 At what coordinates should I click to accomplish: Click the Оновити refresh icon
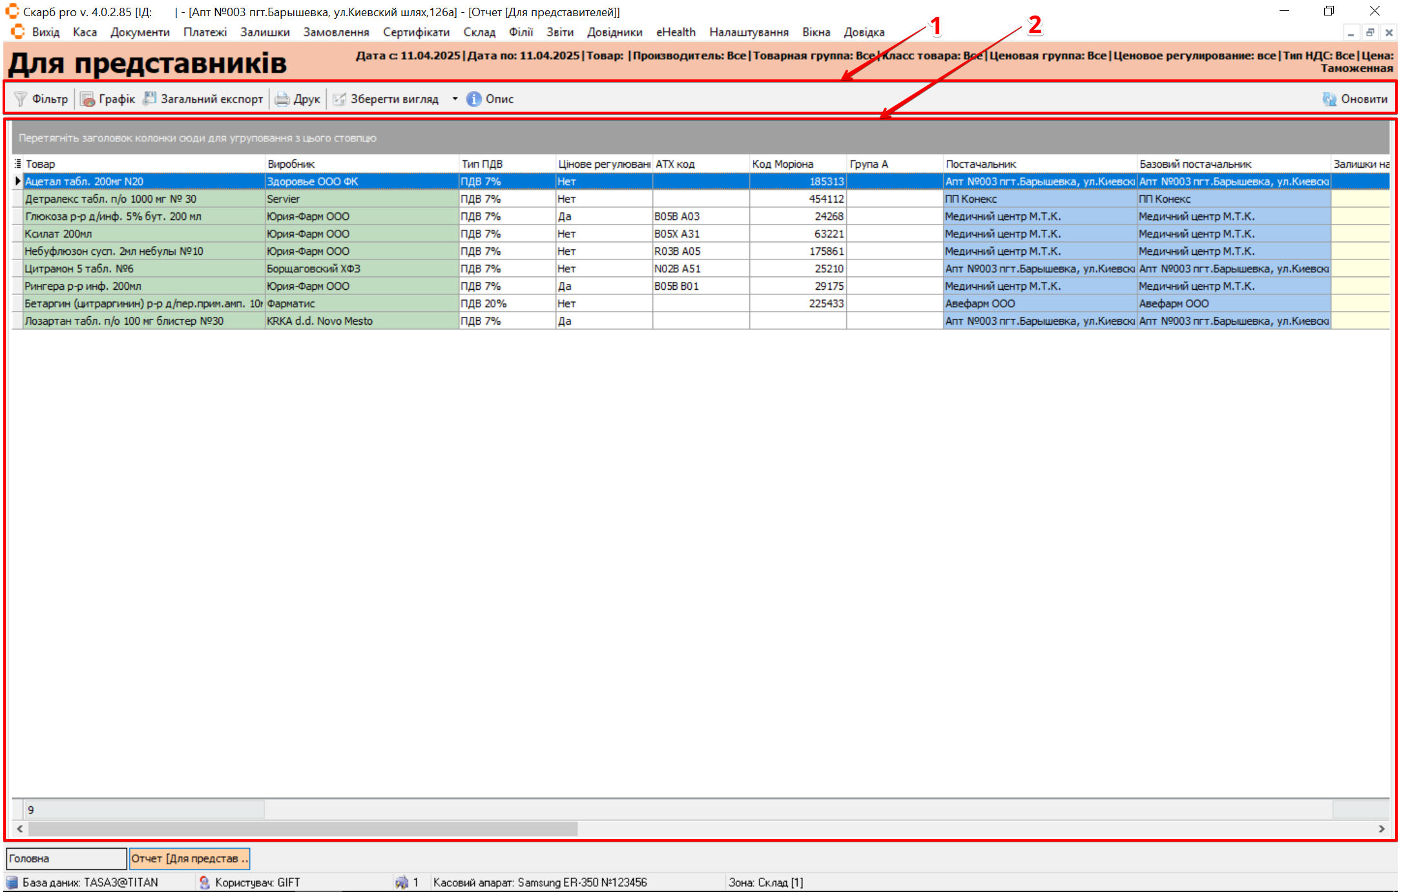(x=1329, y=99)
